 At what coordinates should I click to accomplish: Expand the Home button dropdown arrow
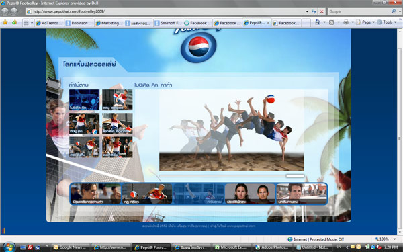click(324, 22)
